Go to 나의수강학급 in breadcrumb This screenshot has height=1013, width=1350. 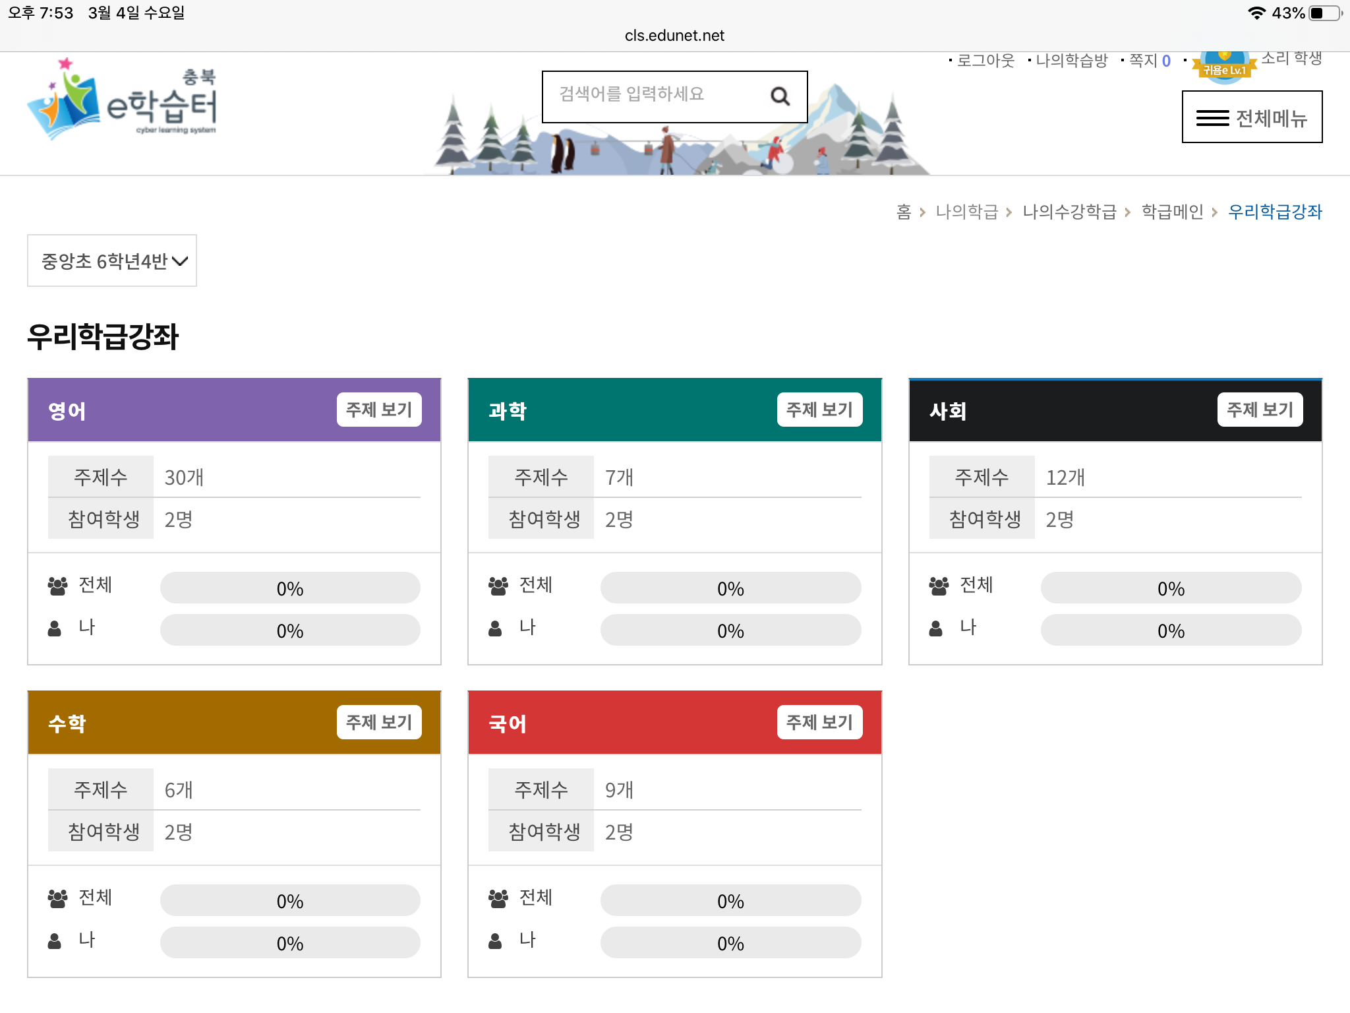(x=1069, y=212)
